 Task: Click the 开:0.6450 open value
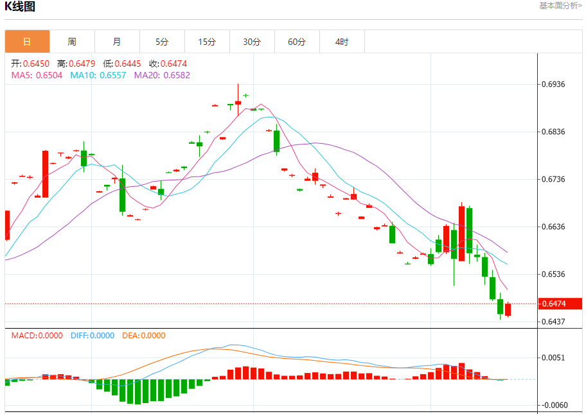pos(30,64)
